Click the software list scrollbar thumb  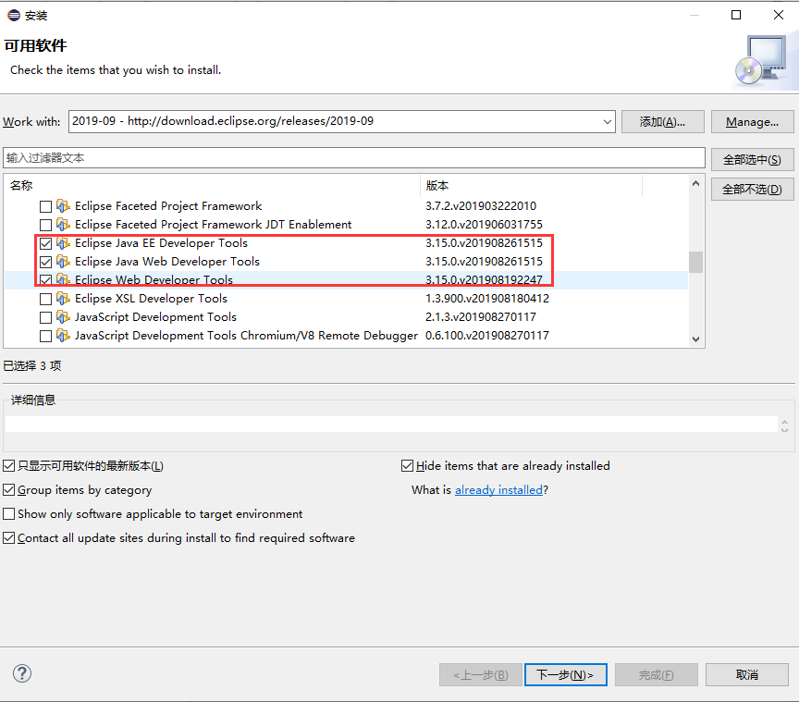(x=695, y=262)
